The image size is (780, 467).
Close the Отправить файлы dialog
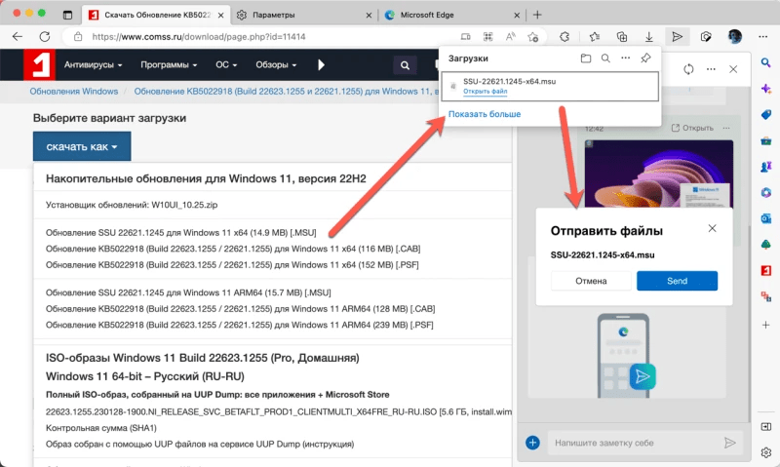713,228
